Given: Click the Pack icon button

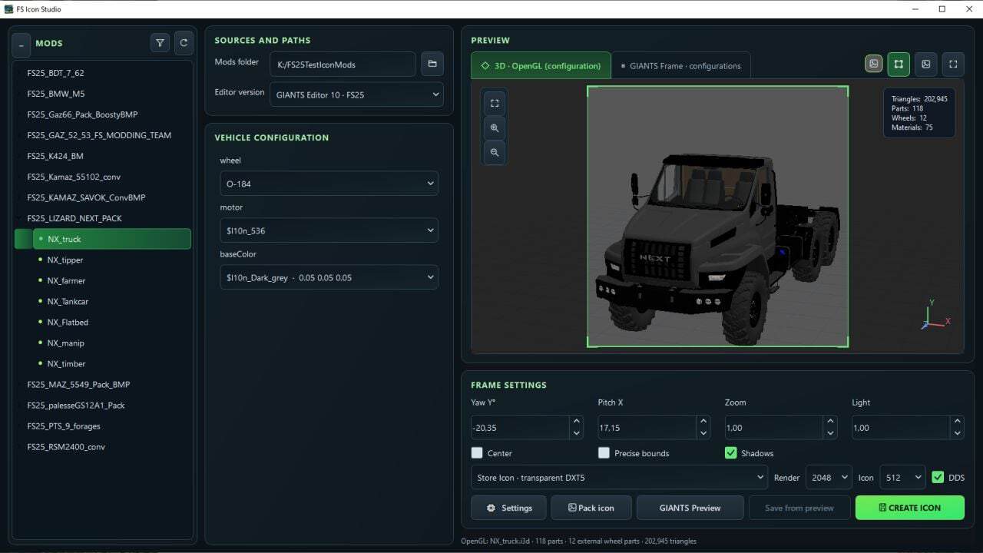Looking at the screenshot, I should (591, 508).
